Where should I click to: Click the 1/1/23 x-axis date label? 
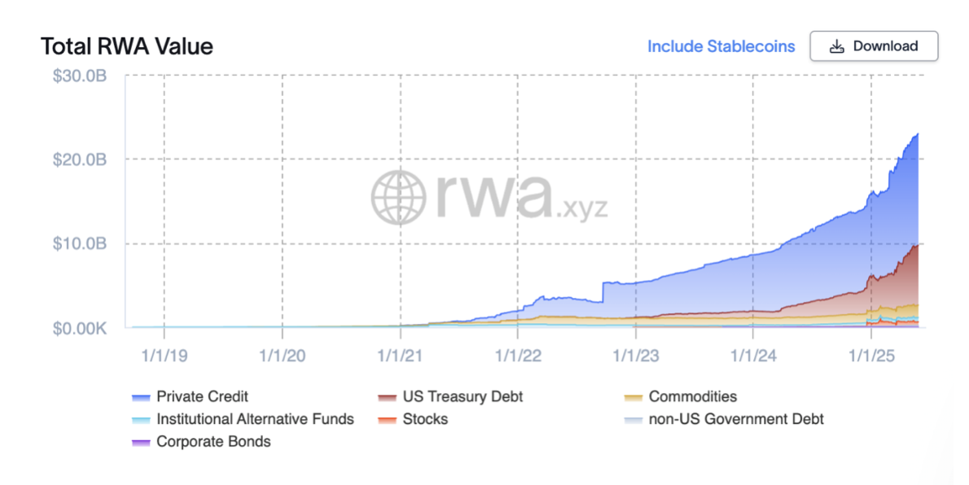pos(636,356)
